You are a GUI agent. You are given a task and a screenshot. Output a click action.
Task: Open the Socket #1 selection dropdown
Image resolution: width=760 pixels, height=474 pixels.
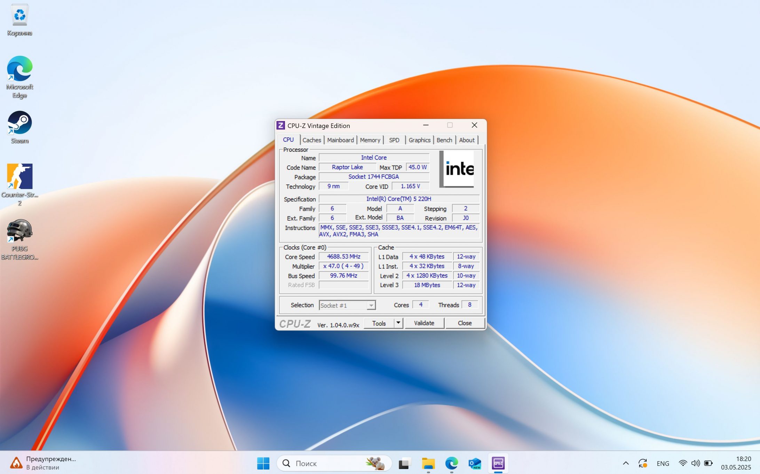click(347, 305)
